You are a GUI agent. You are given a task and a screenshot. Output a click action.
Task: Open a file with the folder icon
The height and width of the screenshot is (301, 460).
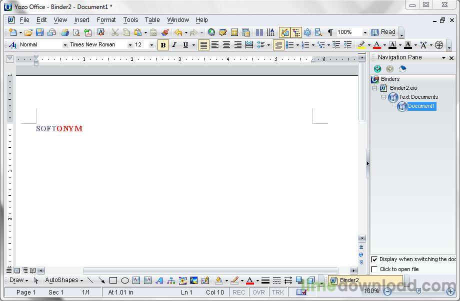point(28,32)
